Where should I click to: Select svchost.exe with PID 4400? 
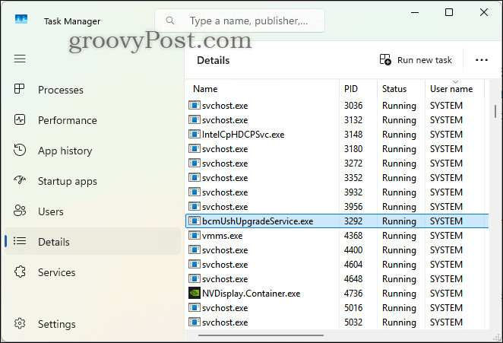click(337, 250)
